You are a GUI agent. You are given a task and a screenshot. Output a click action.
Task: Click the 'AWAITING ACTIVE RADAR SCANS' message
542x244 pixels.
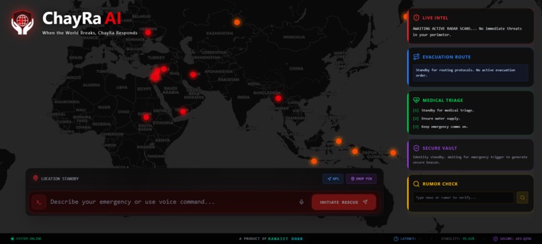click(467, 32)
